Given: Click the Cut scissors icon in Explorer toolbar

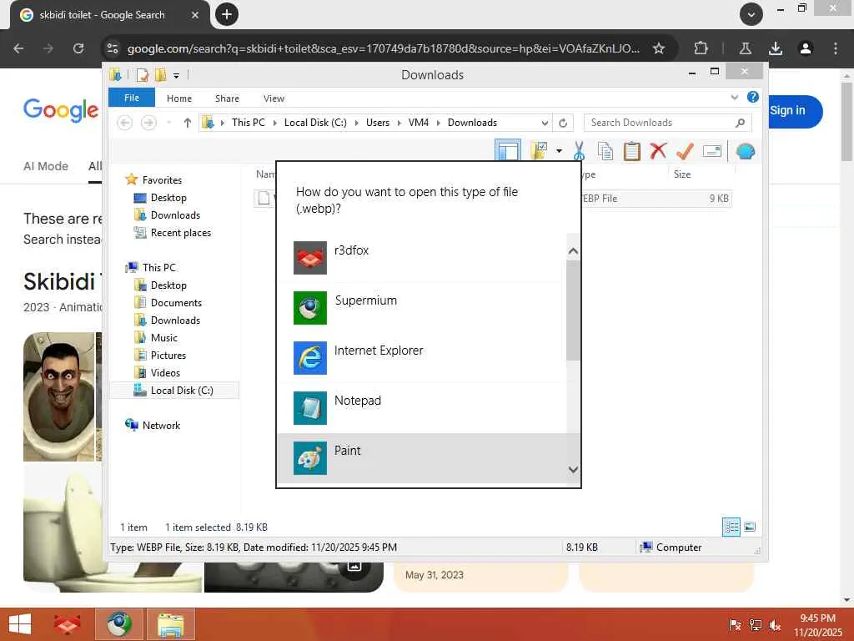Looking at the screenshot, I should coord(579,151).
